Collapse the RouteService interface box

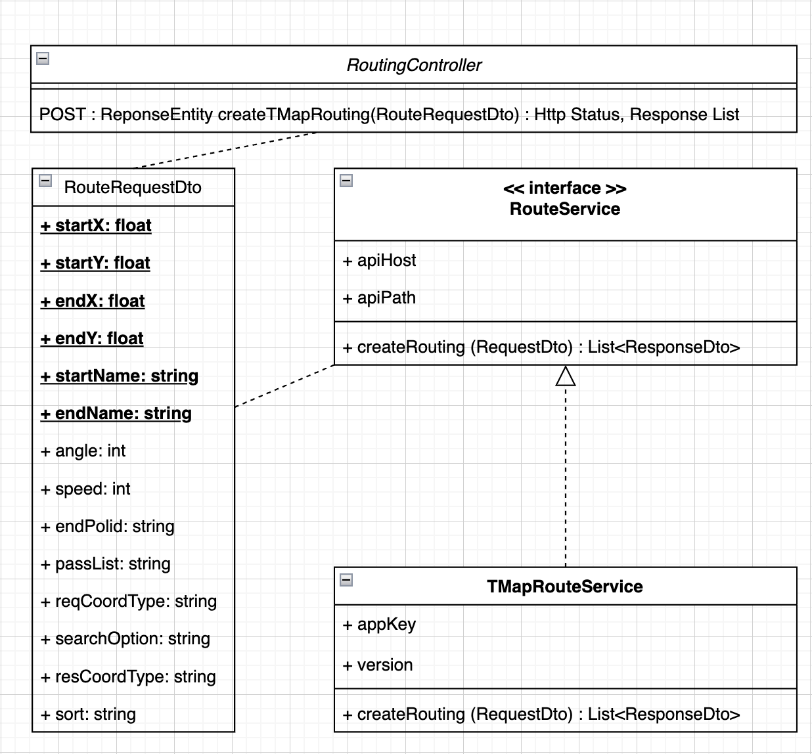coord(346,181)
